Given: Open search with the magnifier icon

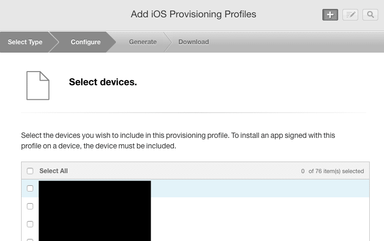Looking at the screenshot, I should coord(370,15).
